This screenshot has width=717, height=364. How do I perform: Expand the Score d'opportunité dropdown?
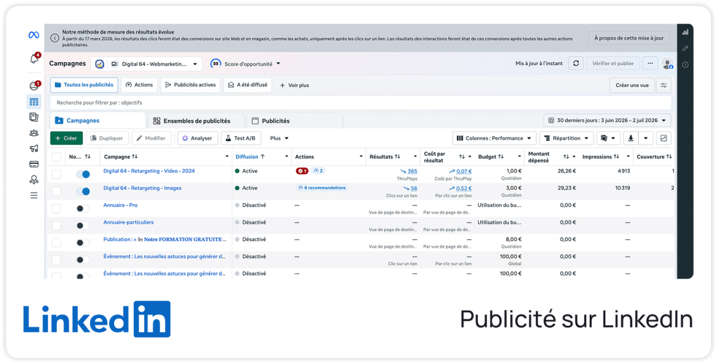point(246,64)
